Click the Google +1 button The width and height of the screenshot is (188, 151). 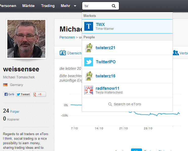click(39, 94)
